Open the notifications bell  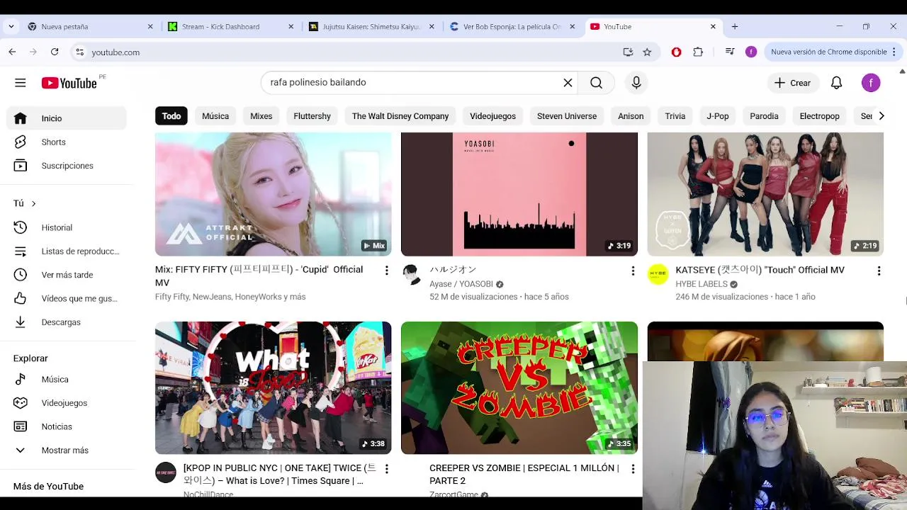point(836,83)
